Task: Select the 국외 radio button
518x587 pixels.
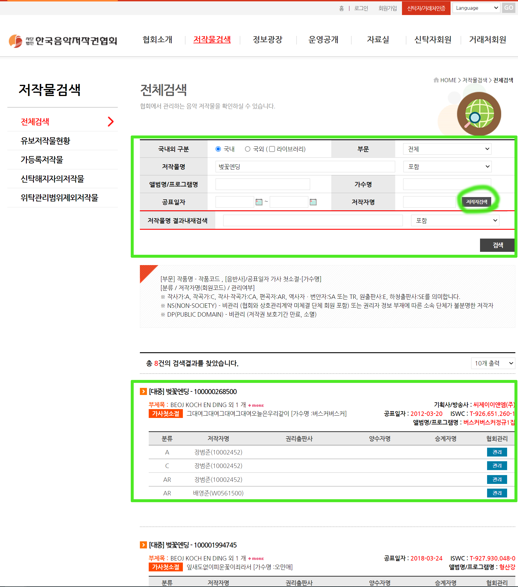Action: coord(248,149)
